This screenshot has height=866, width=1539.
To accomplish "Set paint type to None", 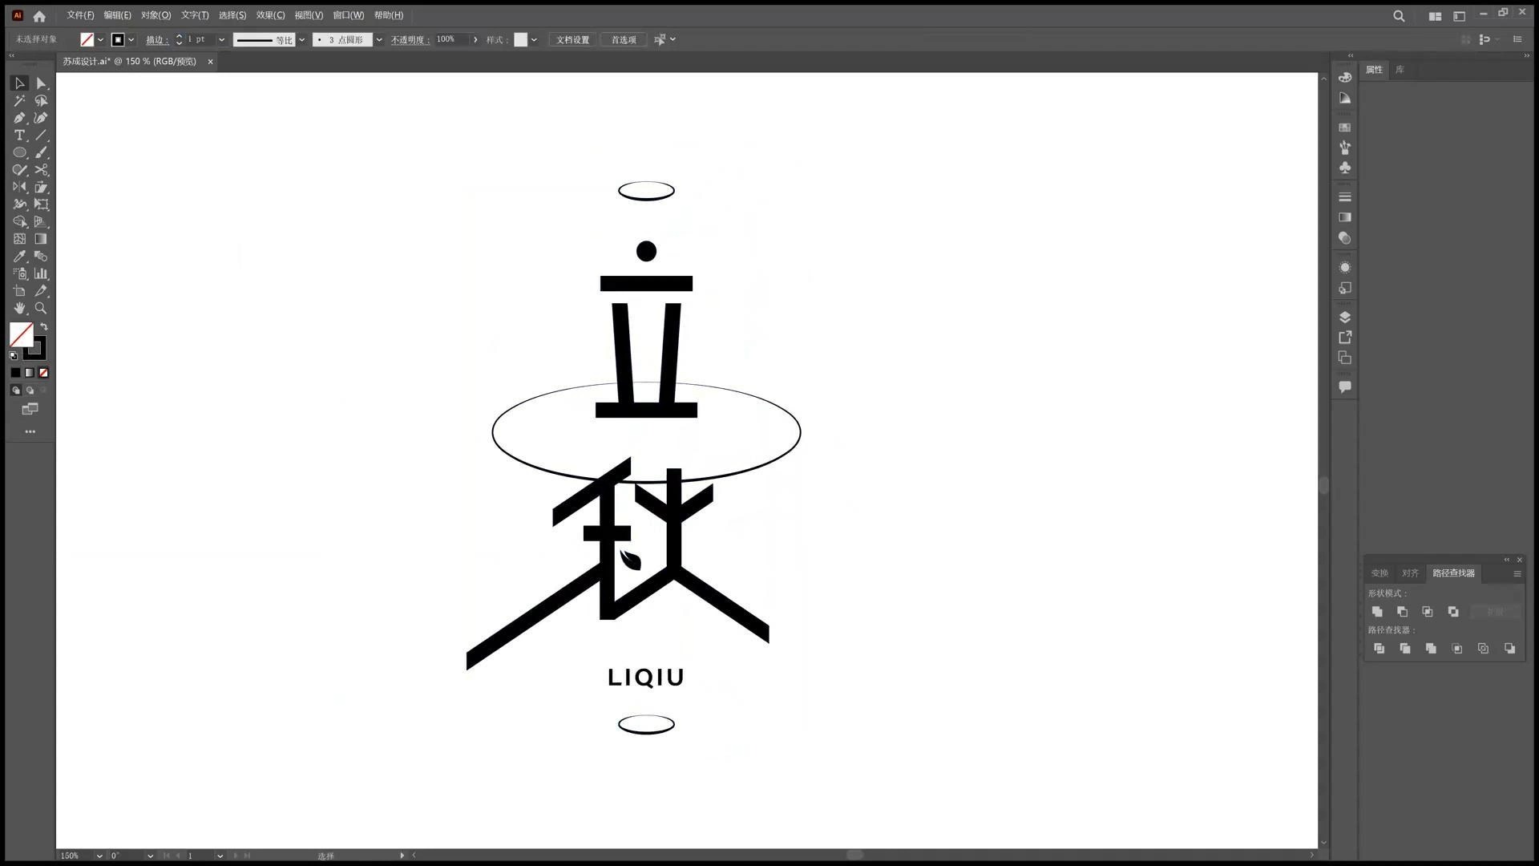I will 44,373.
